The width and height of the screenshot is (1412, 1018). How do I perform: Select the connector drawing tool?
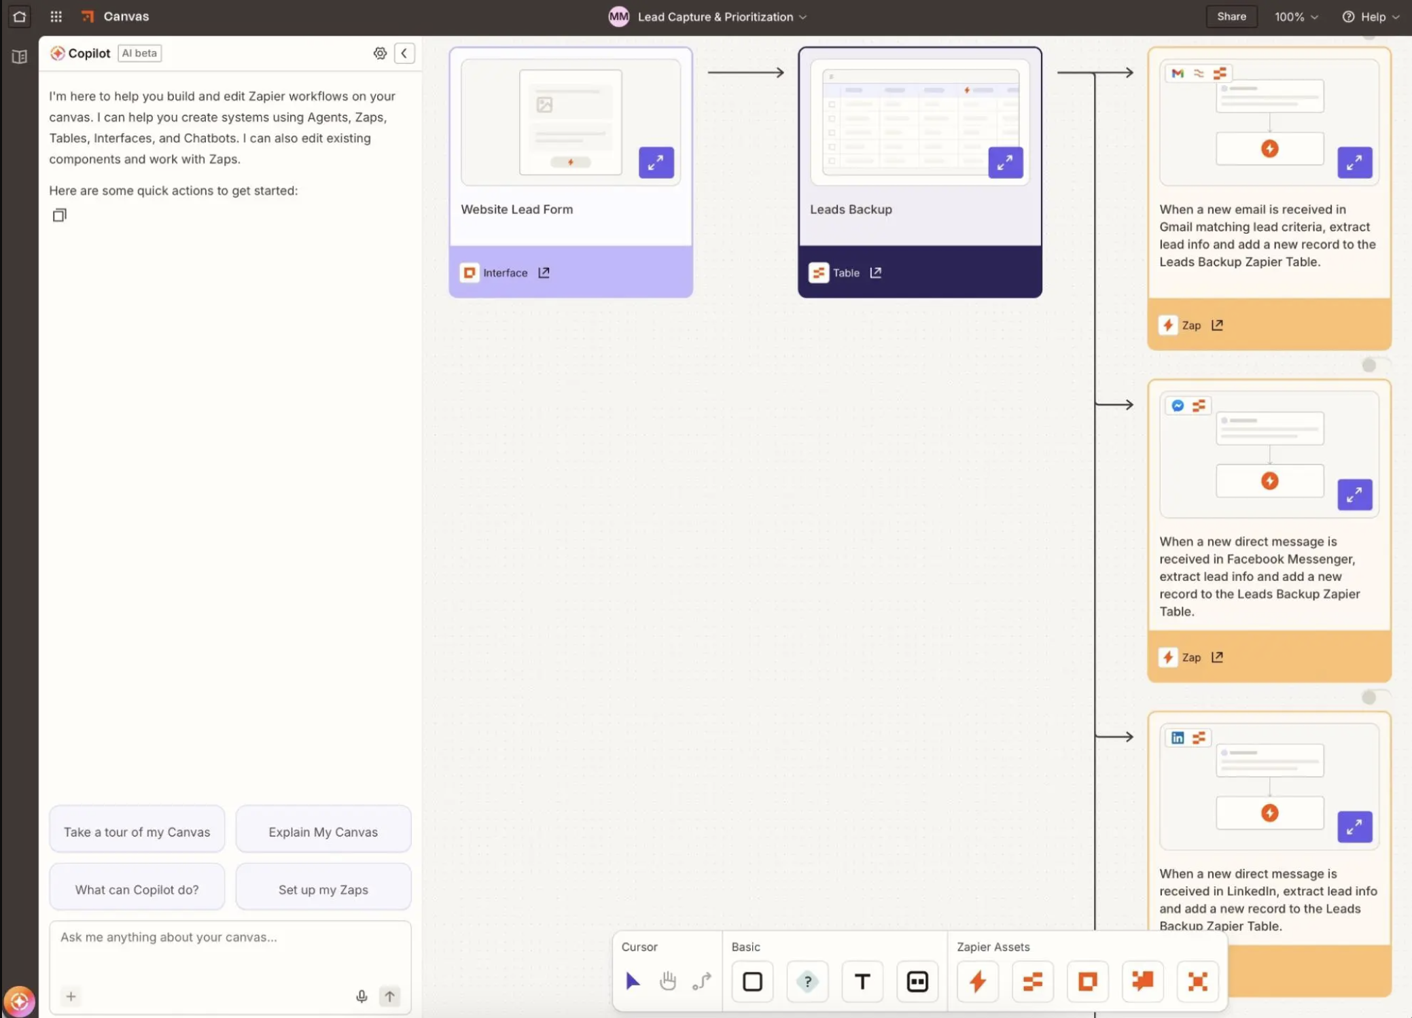point(701,981)
